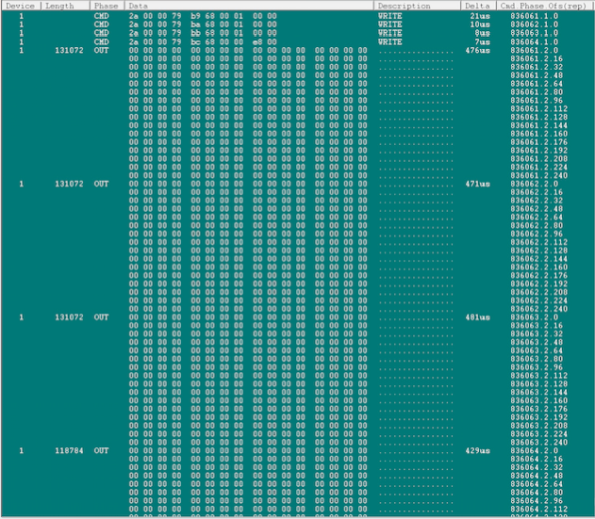Click the offset 836063.2.0

535,316
